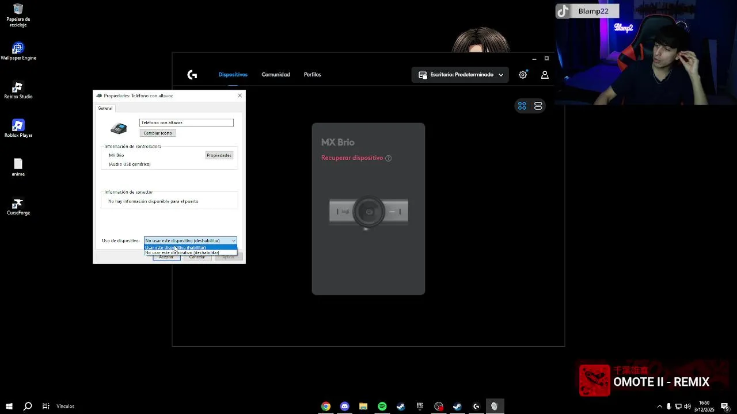Image resolution: width=737 pixels, height=414 pixels.
Task: Switch G HUB devices to list view
Action: [538, 106]
